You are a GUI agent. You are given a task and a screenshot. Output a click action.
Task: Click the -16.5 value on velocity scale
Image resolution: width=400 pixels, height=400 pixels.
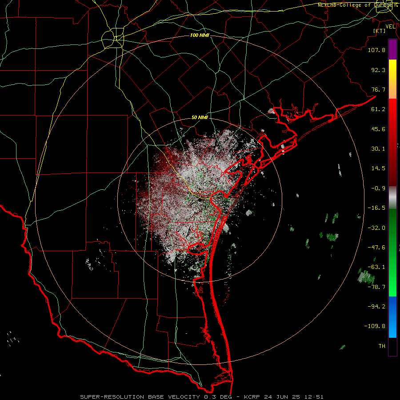click(376, 208)
